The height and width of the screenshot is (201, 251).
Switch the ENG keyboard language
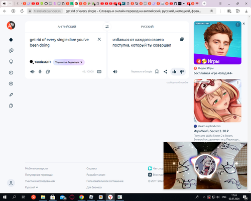click(x=224, y=197)
